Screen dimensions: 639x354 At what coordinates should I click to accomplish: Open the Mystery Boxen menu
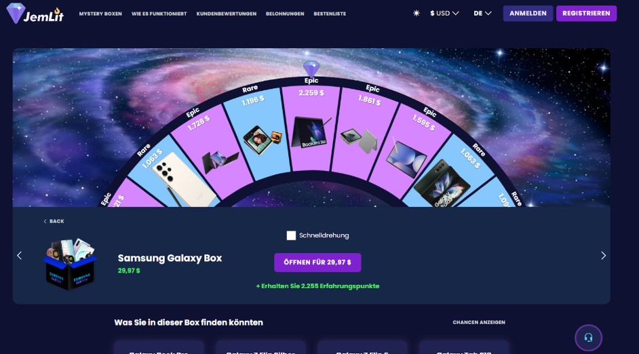click(100, 14)
